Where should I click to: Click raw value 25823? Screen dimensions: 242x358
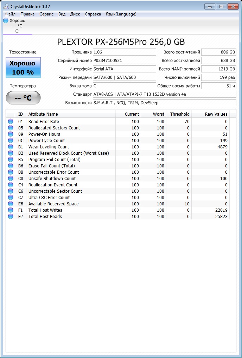click(x=221, y=216)
